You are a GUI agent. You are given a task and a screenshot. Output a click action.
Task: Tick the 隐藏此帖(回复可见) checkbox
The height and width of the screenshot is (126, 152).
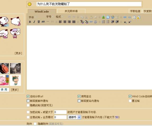(x=28, y=105)
